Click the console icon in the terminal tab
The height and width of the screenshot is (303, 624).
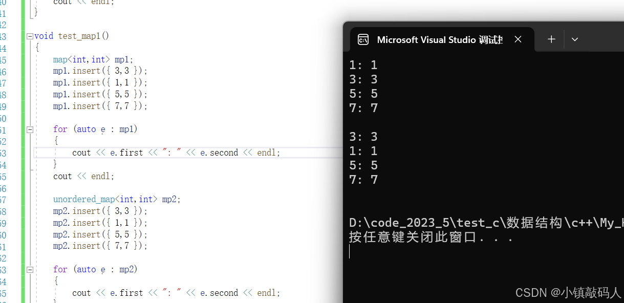(363, 39)
